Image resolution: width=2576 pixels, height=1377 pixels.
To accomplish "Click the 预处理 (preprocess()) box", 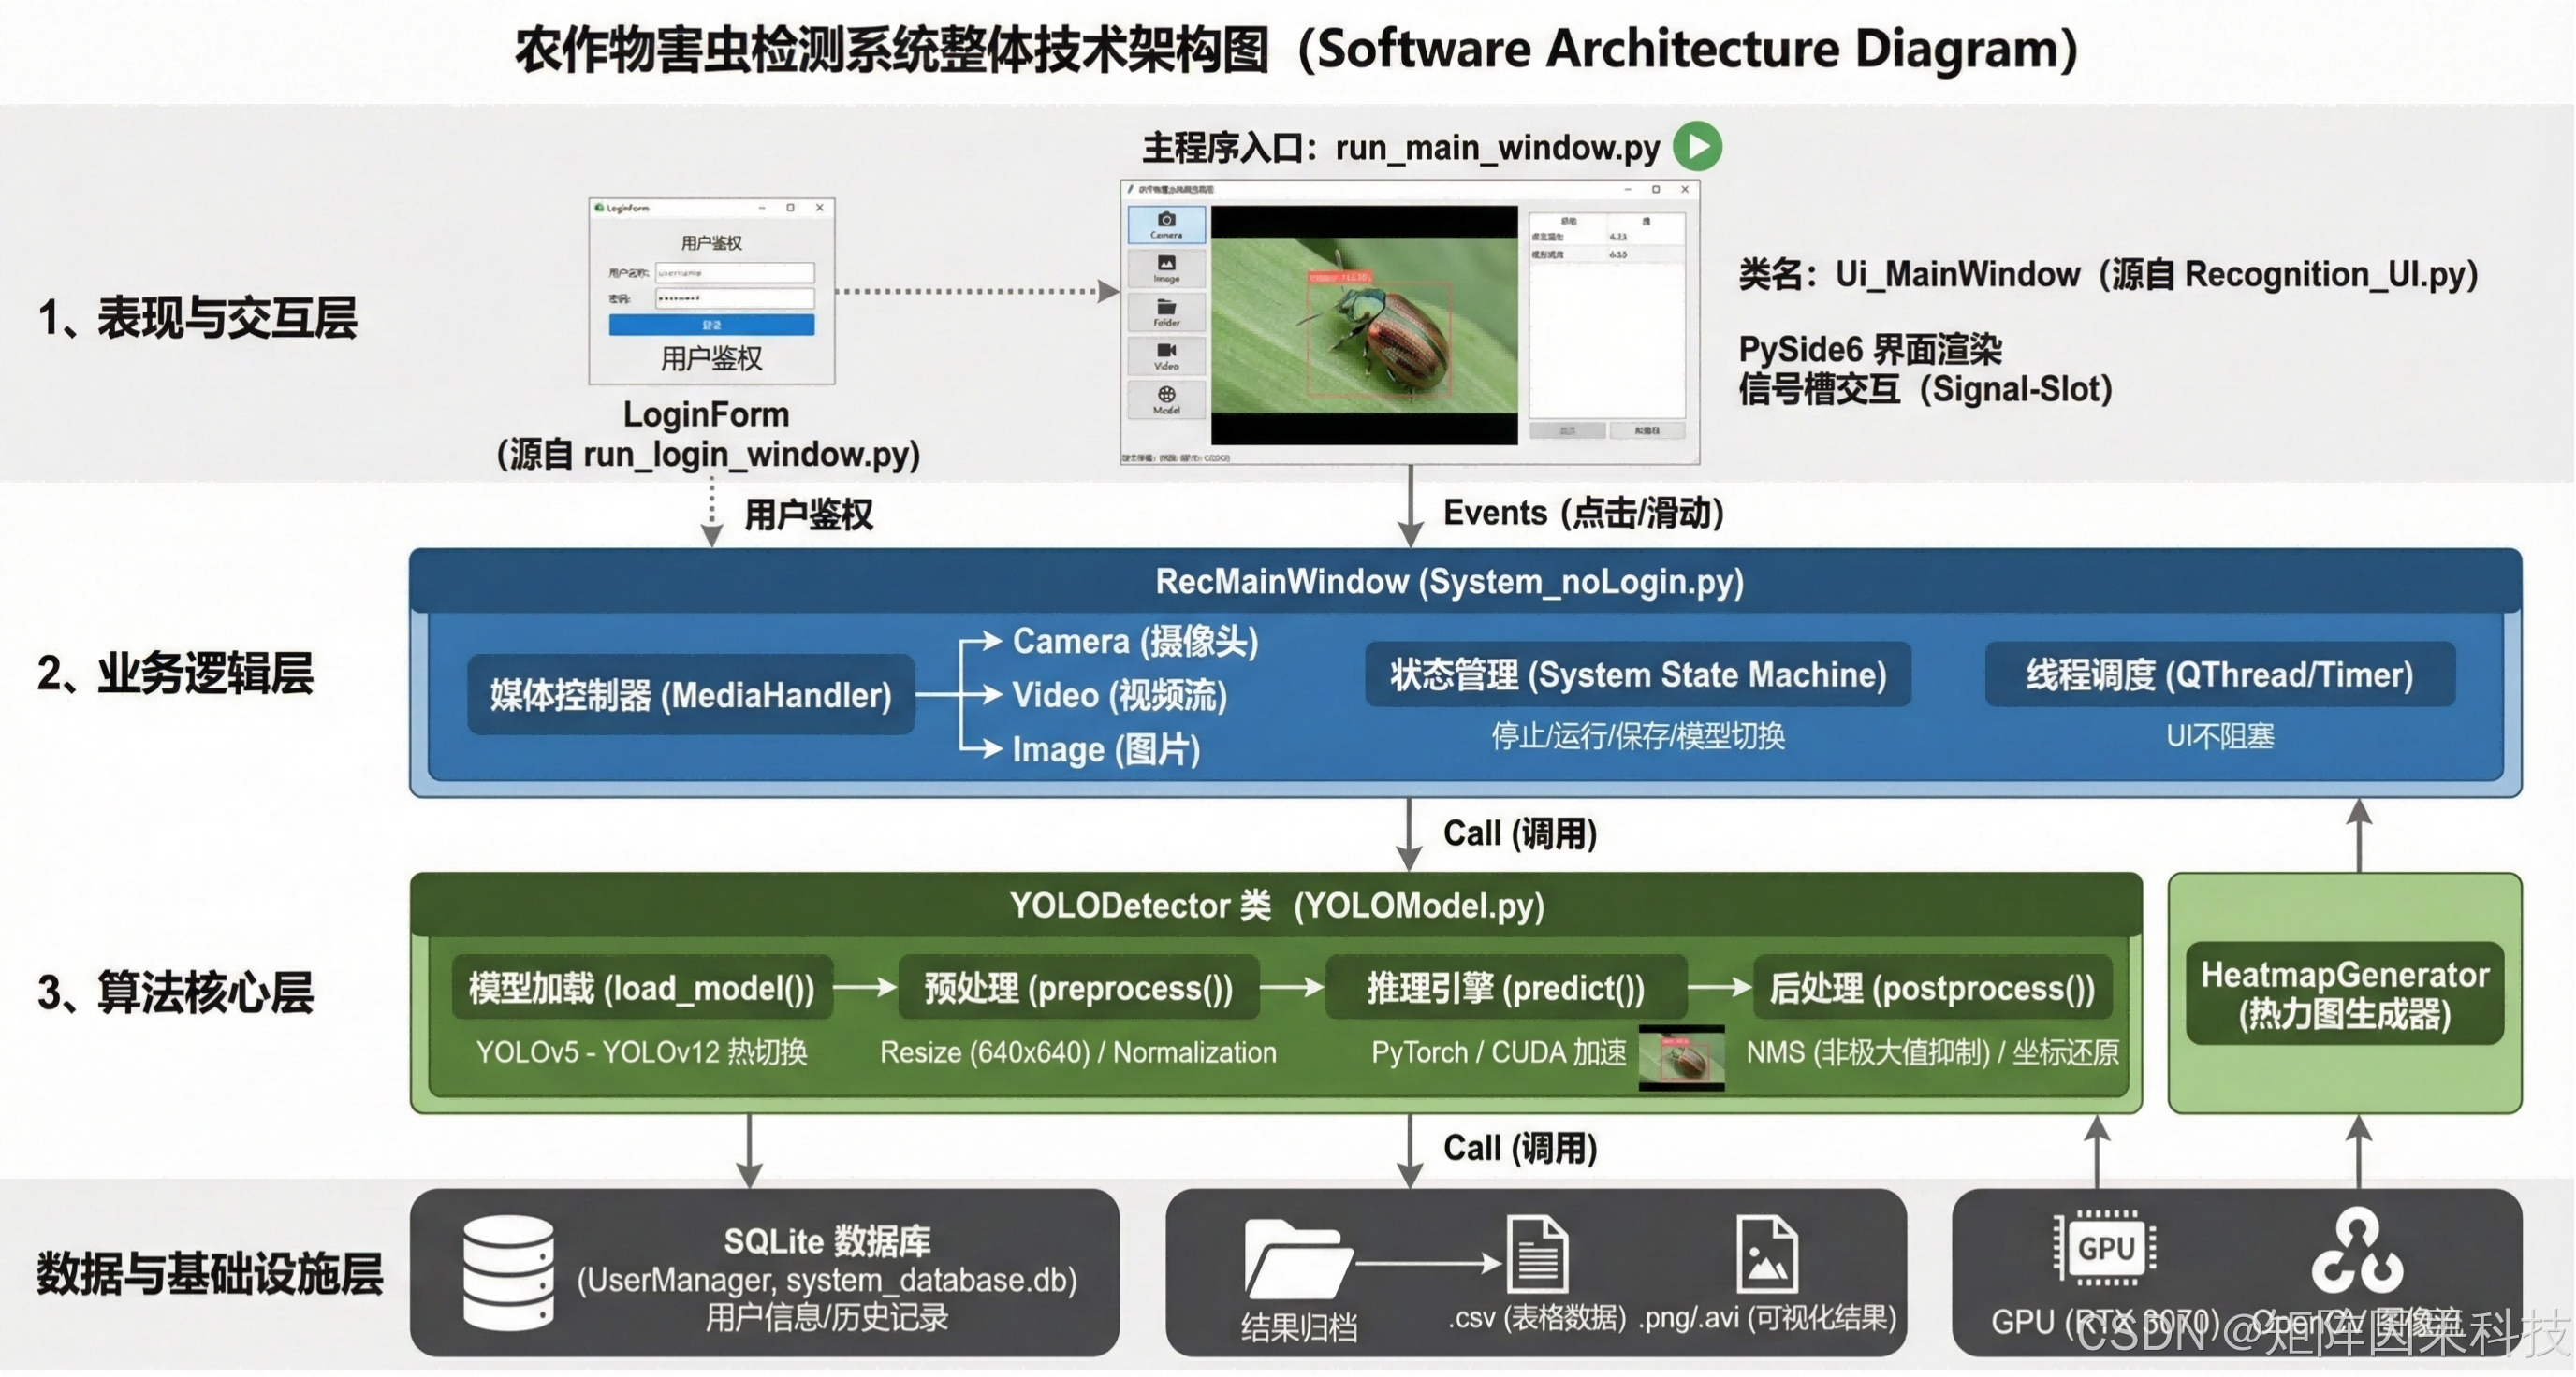I will click(1078, 987).
